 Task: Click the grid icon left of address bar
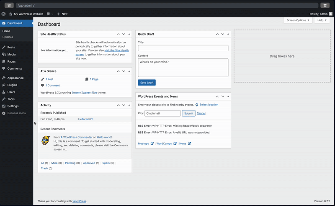9,5
